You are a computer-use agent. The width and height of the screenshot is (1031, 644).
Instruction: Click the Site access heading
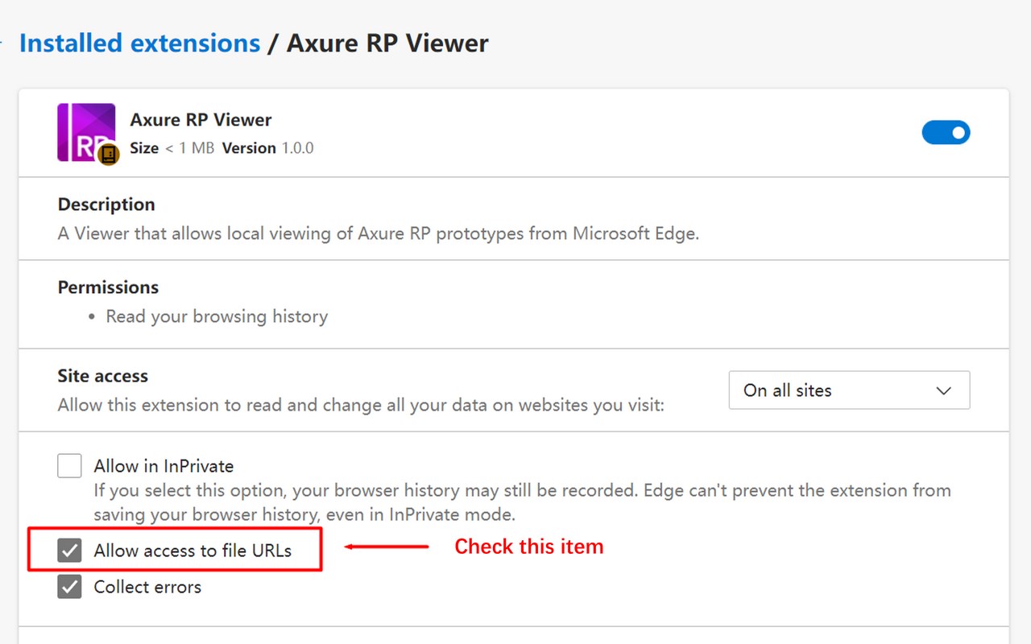[103, 376]
